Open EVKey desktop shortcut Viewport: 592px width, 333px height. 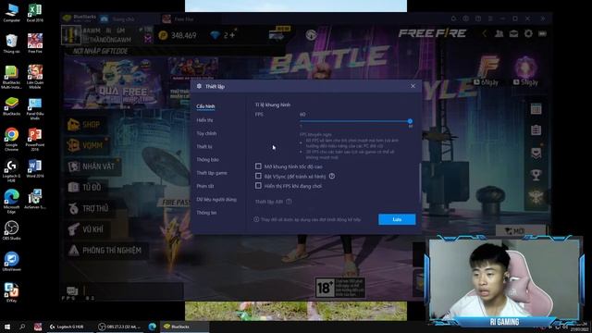12,293
